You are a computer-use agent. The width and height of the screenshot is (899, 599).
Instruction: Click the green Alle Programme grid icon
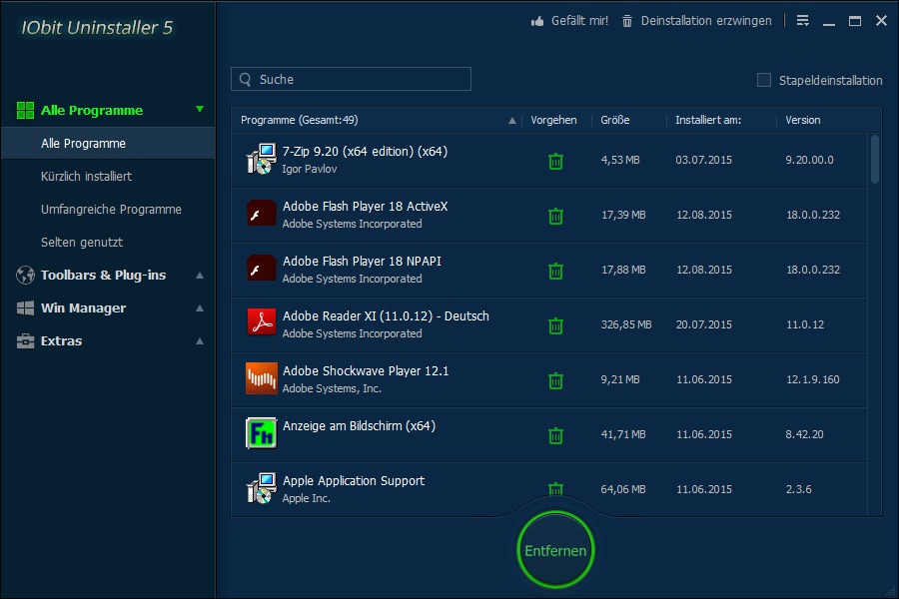pyautogui.click(x=25, y=110)
